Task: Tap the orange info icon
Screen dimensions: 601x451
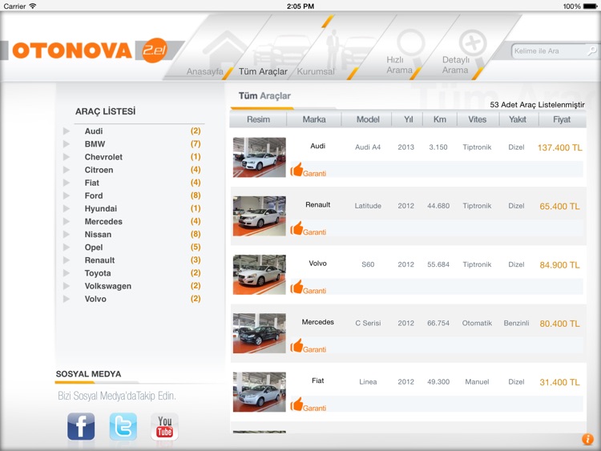Action: pyautogui.click(x=587, y=439)
